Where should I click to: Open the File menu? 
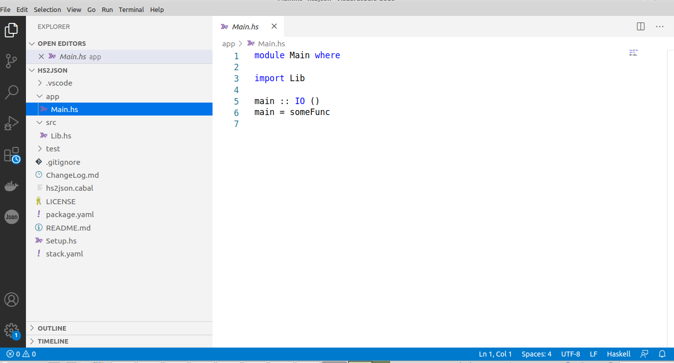click(x=5, y=9)
